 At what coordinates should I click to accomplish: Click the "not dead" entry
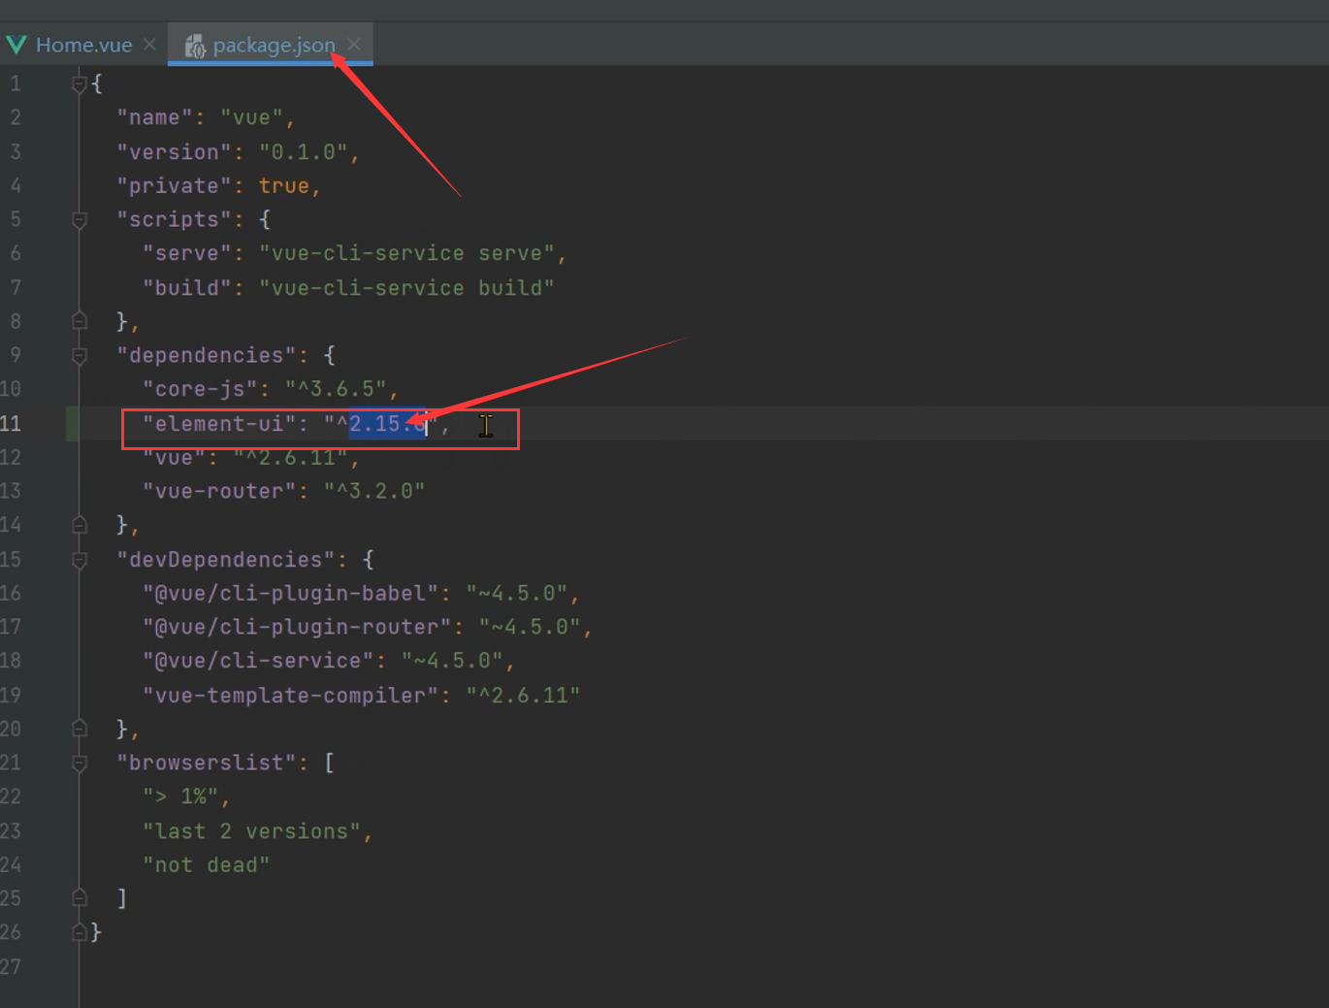pos(206,864)
